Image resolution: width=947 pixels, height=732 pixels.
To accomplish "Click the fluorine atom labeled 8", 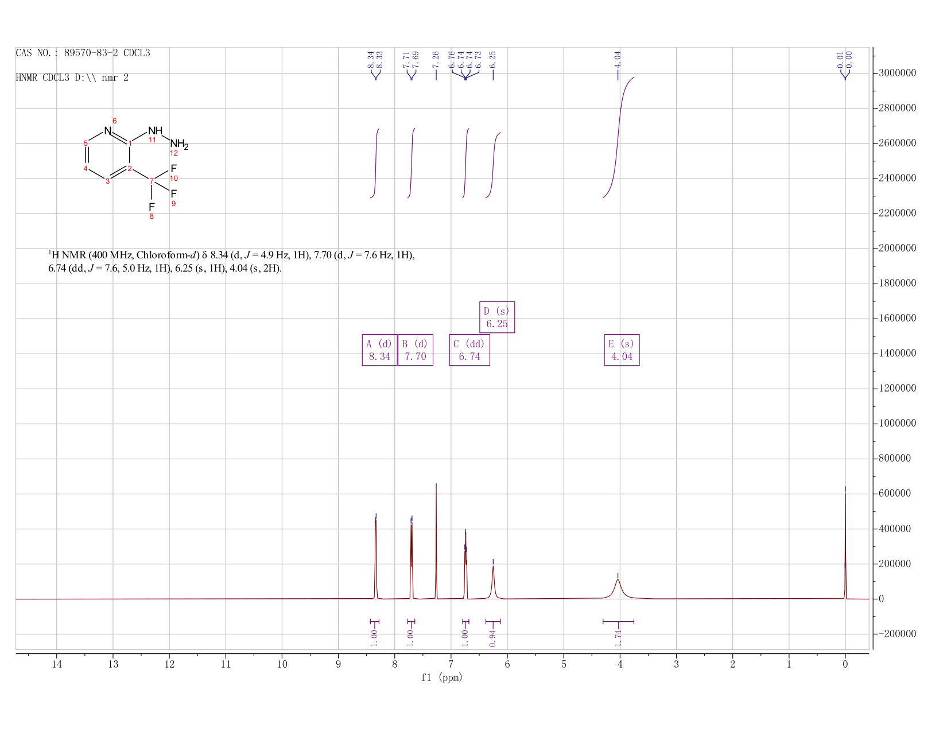I will coord(152,207).
